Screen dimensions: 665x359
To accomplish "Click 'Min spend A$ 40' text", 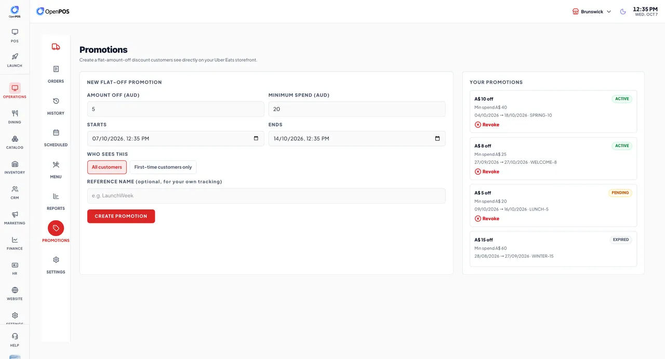I will 490,108.
